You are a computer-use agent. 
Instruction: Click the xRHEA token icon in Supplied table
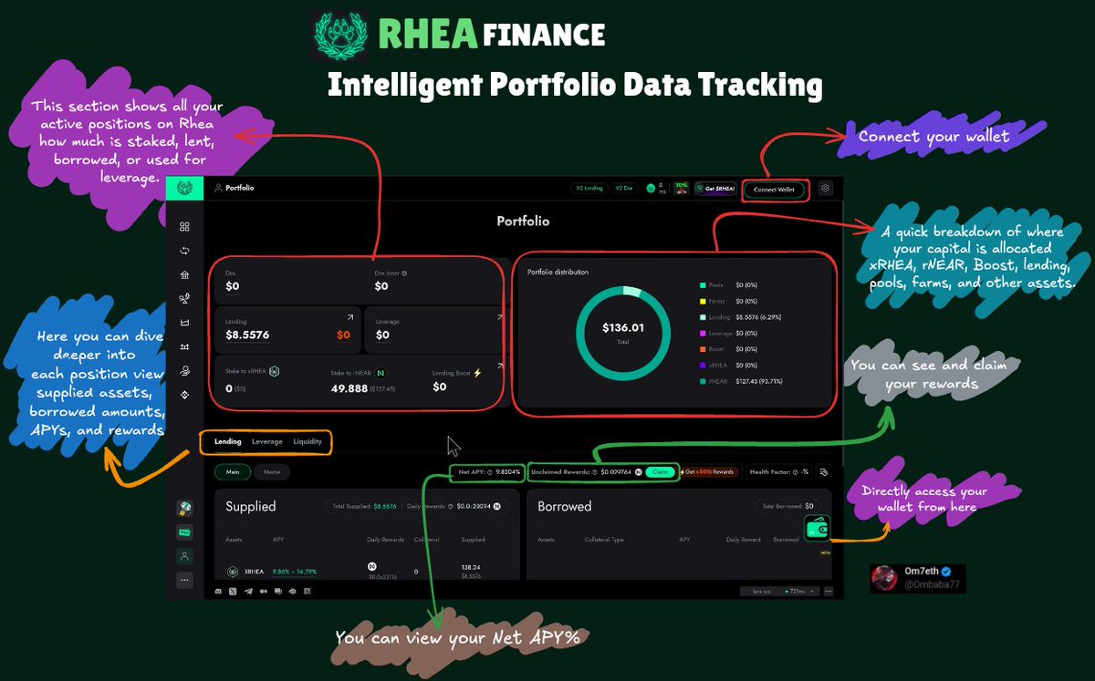tap(232, 572)
